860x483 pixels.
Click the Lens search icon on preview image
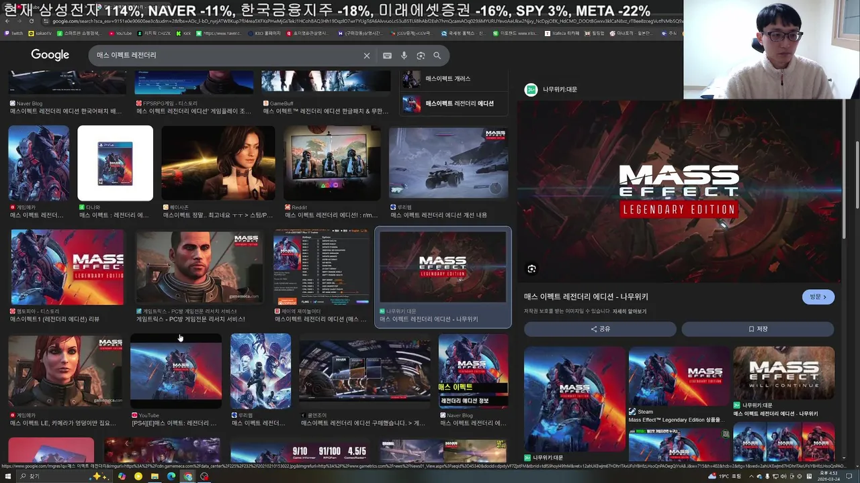pyautogui.click(x=531, y=269)
